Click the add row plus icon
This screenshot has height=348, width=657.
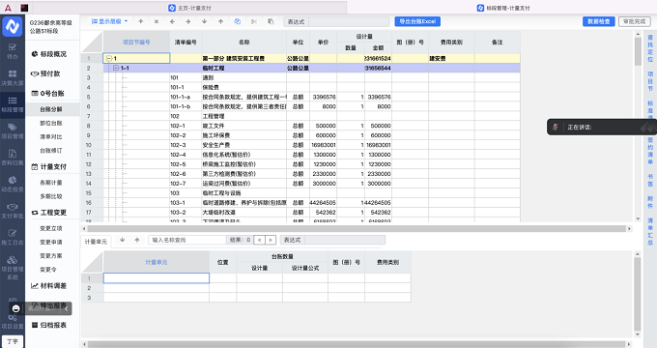pos(141,21)
